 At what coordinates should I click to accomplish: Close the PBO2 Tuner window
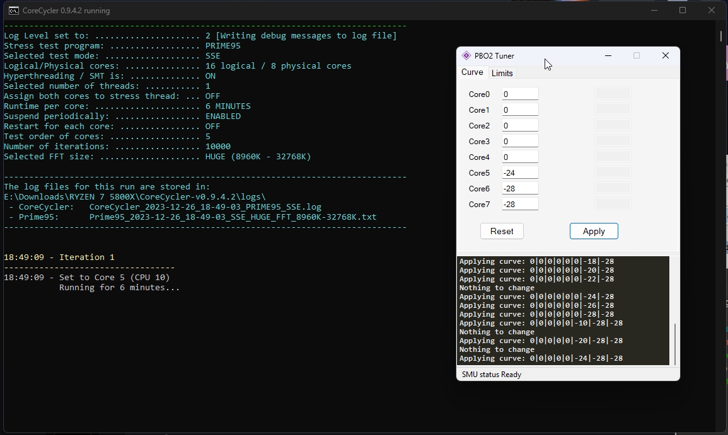(x=666, y=55)
